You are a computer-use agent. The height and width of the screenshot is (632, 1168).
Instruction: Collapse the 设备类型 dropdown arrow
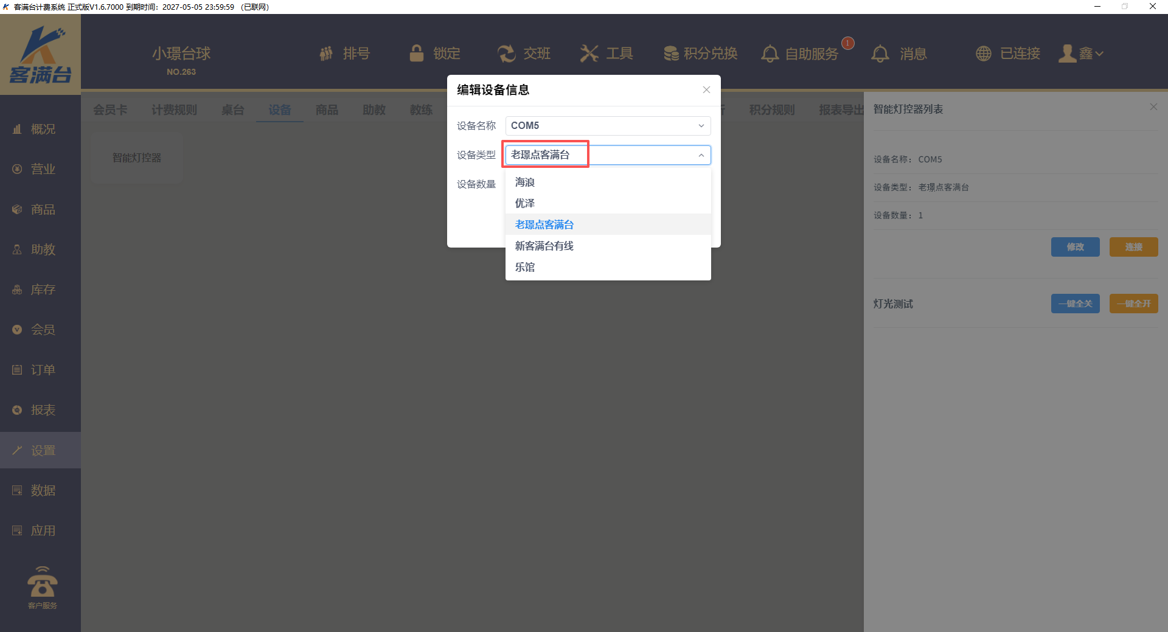point(701,155)
